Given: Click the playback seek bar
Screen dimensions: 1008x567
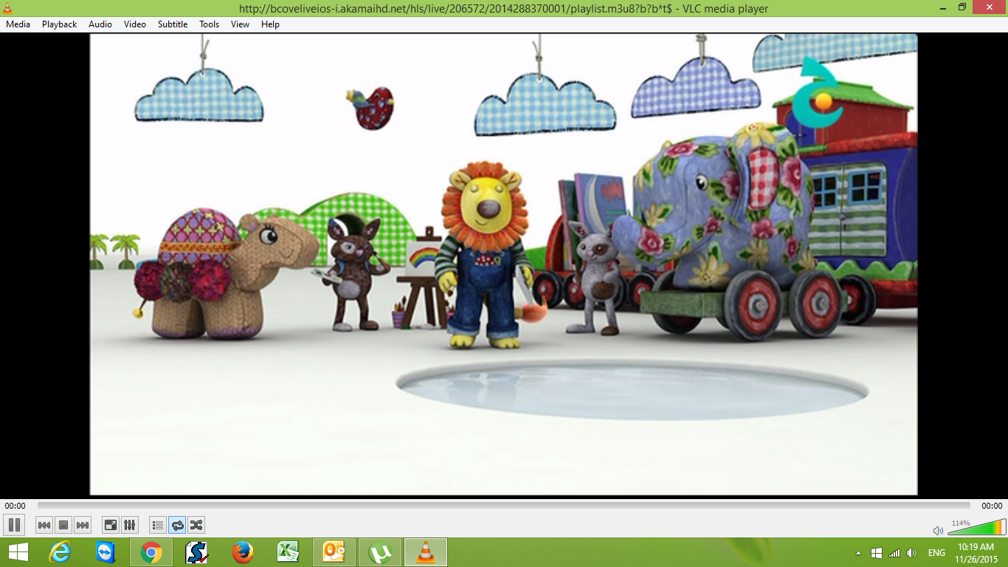Looking at the screenshot, I should (504, 506).
